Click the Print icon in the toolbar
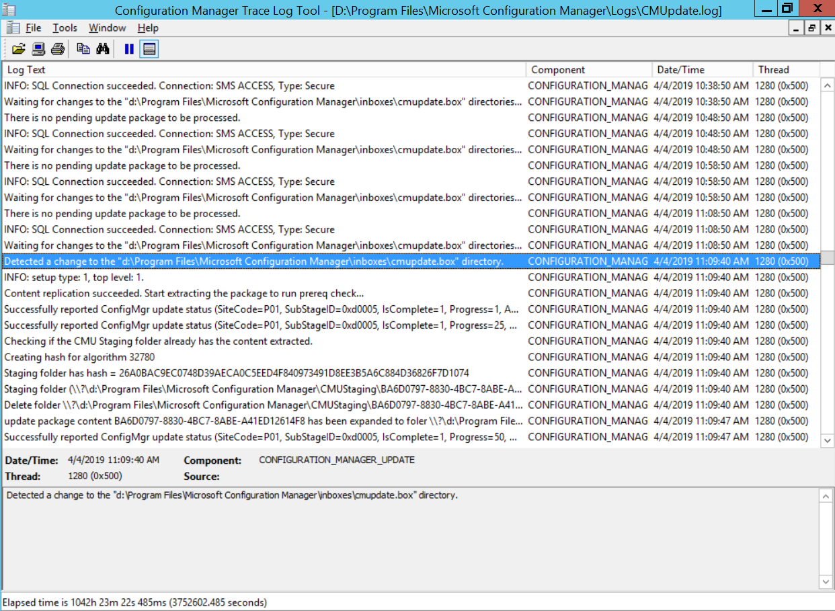Image resolution: width=835 pixels, height=611 pixels. point(58,48)
